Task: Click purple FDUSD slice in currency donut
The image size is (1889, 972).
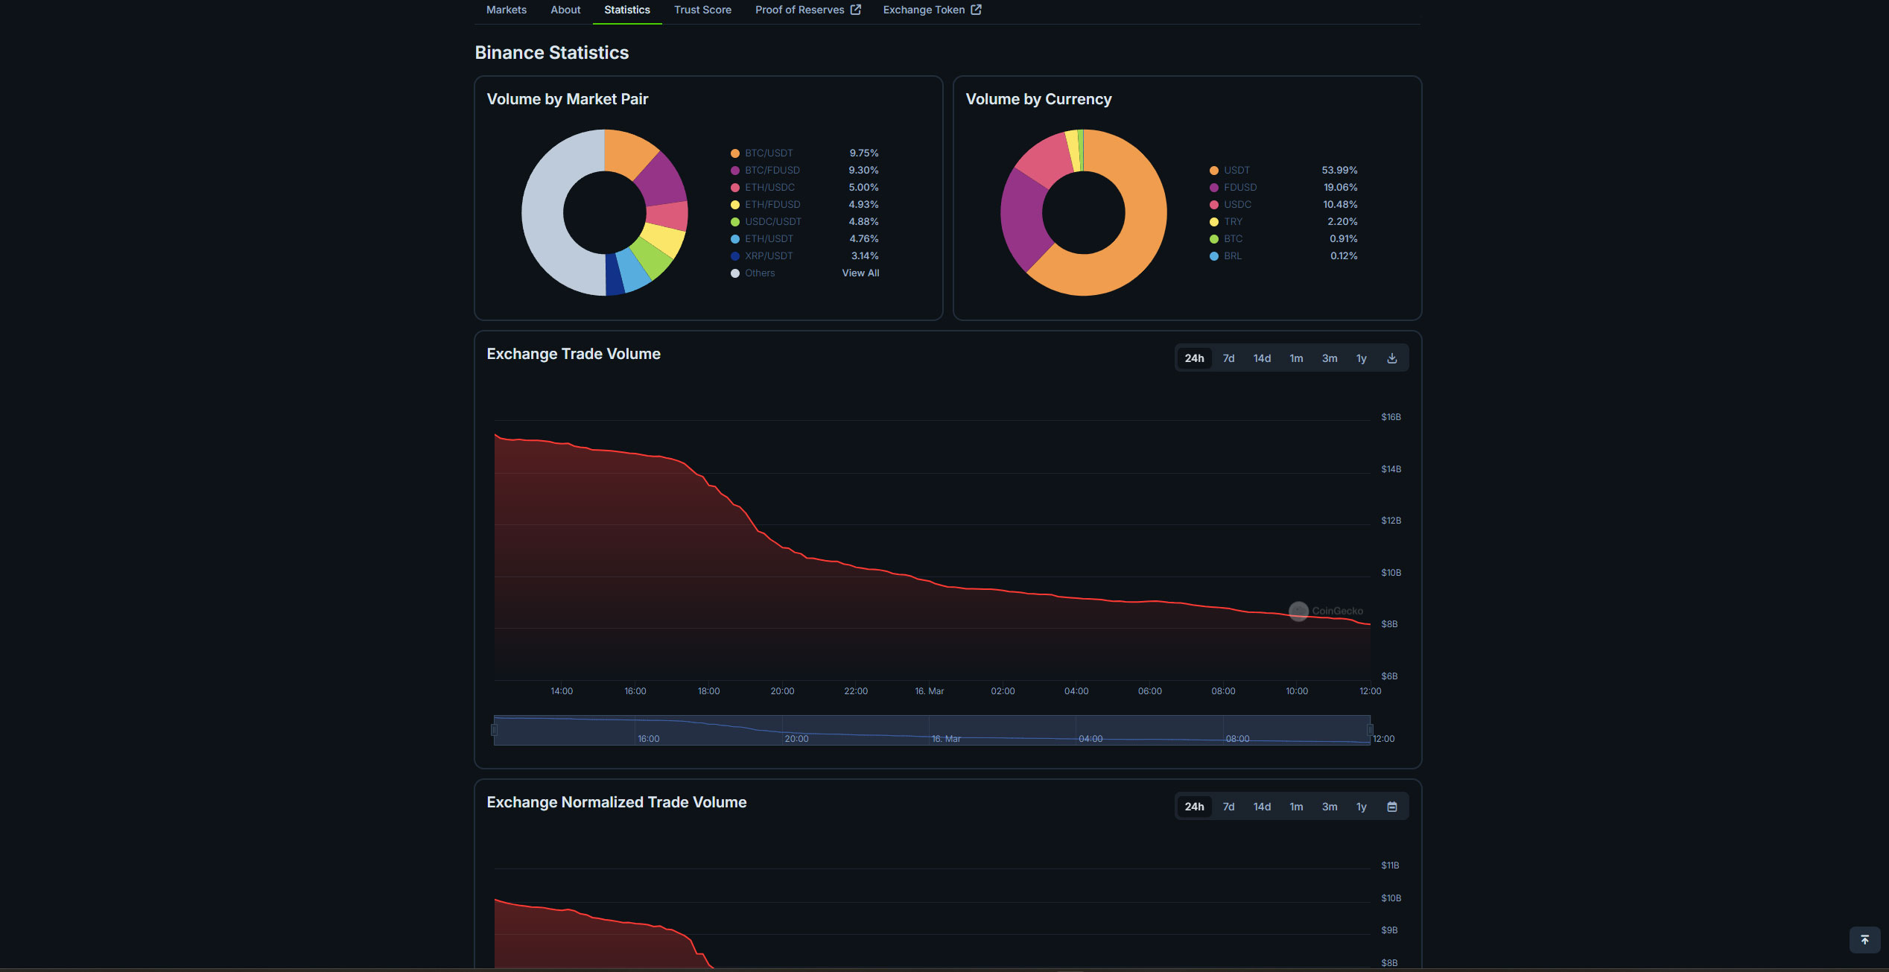Action: pos(1022,217)
